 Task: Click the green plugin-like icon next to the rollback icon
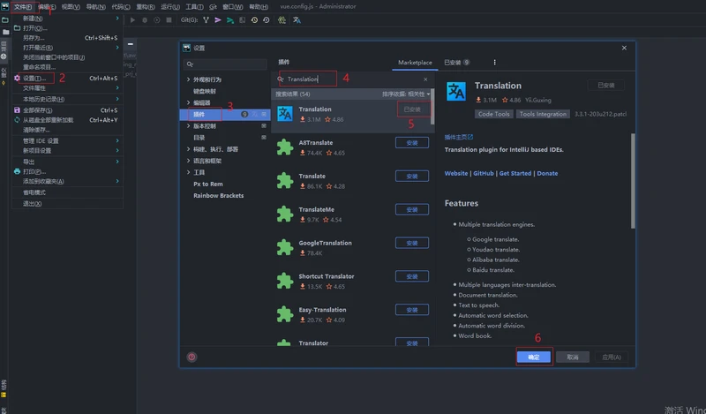(x=282, y=19)
